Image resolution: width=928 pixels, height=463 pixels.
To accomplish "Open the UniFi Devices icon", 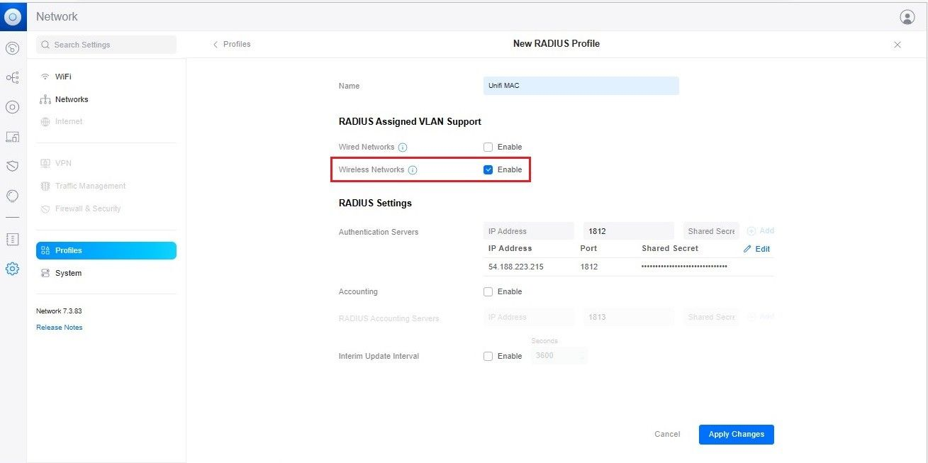I will point(12,107).
